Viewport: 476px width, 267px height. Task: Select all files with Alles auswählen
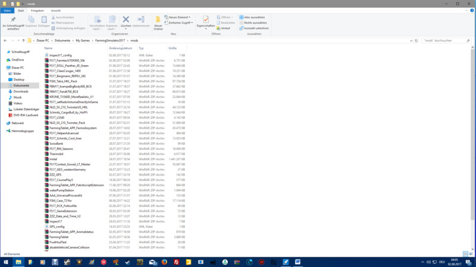(254, 17)
